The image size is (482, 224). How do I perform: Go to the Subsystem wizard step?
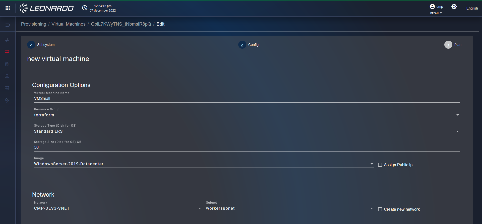[31, 45]
